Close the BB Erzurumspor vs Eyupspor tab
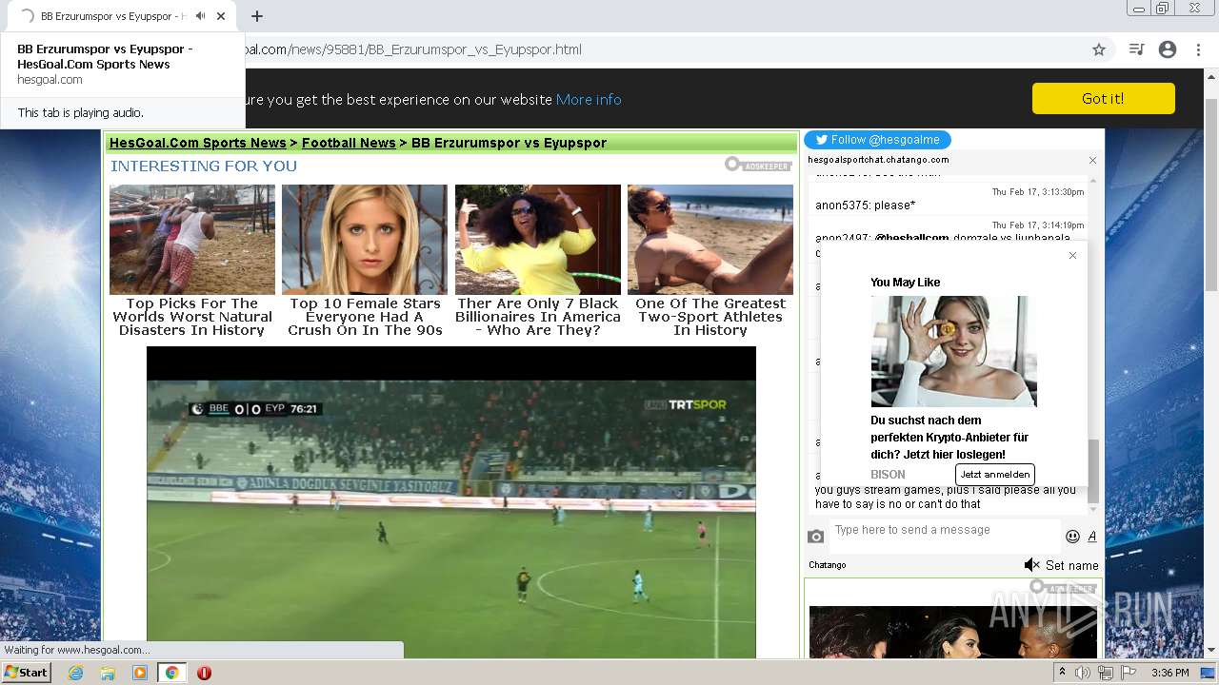 (222, 16)
